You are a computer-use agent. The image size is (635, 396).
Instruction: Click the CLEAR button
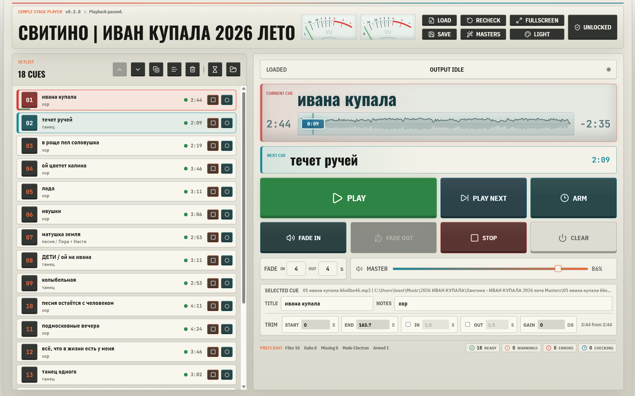coord(573,238)
